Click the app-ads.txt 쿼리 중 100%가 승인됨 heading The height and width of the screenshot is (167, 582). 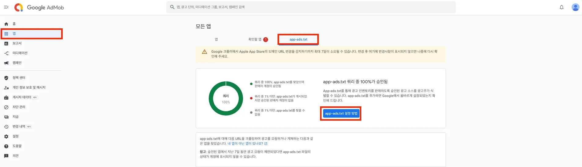(x=355, y=82)
